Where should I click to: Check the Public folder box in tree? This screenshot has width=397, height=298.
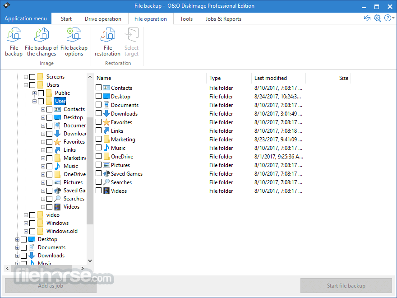point(41,93)
